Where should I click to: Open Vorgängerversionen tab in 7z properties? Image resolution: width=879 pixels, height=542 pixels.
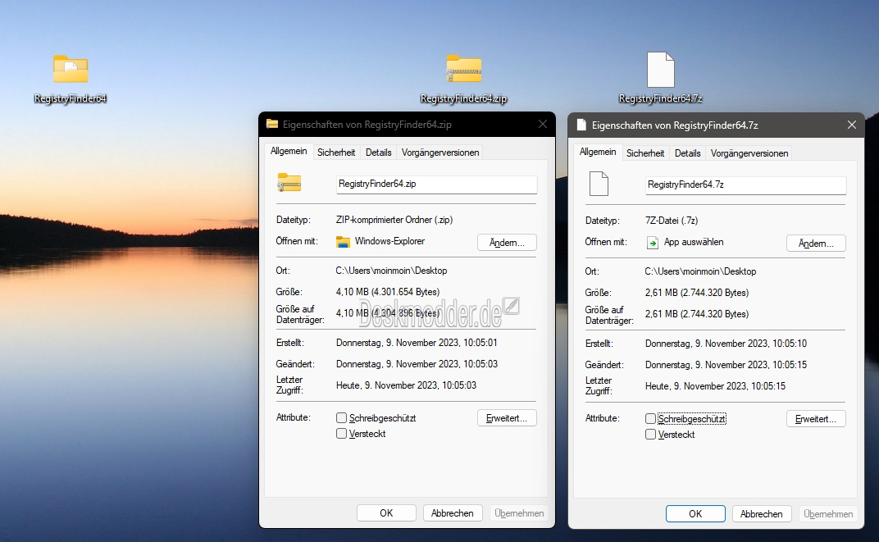tap(749, 153)
